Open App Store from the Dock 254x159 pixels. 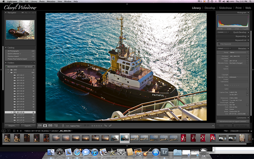point(156,152)
